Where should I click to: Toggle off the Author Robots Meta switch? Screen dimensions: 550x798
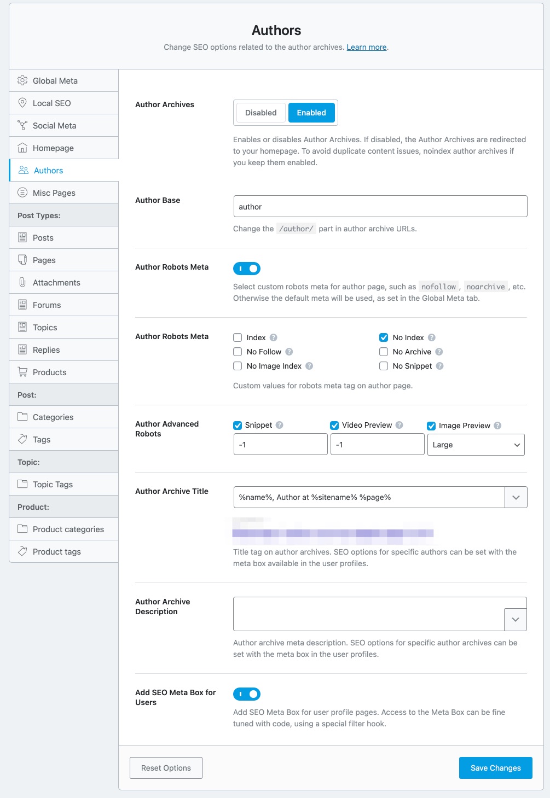coord(247,269)
